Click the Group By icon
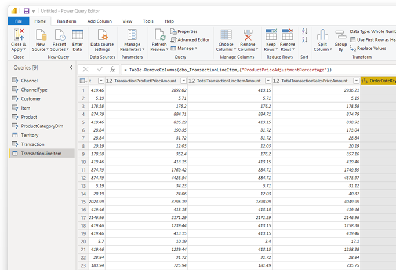This screenshot has width=396, height=270. coord(341,35)
